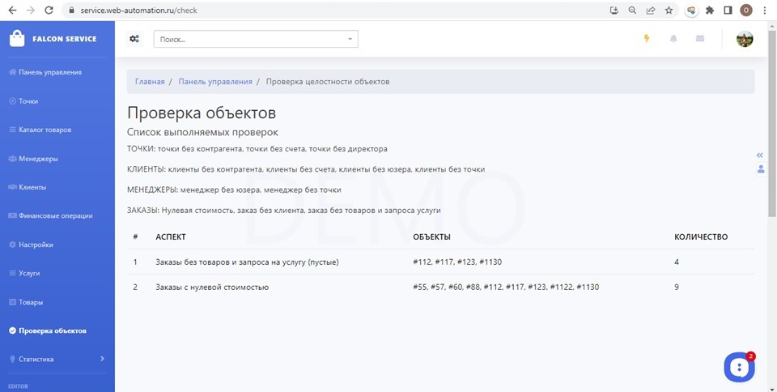Click the Falcon Service shopping bag logo
This screenshot has height=392, width=777.
tap(17, 39)
